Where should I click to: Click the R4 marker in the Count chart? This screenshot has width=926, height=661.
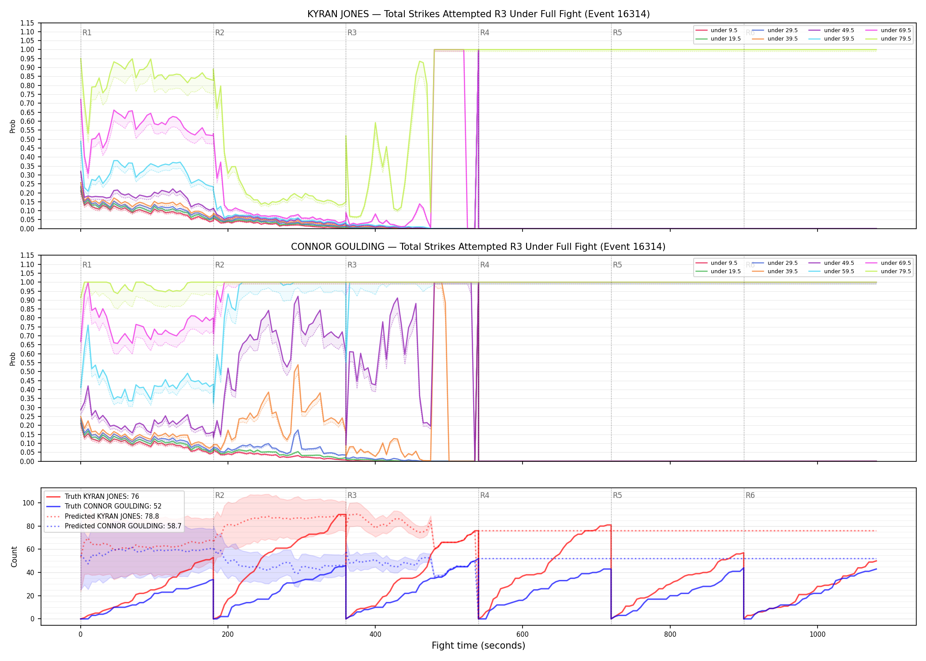pyautogui.click(x=485, y=495)
